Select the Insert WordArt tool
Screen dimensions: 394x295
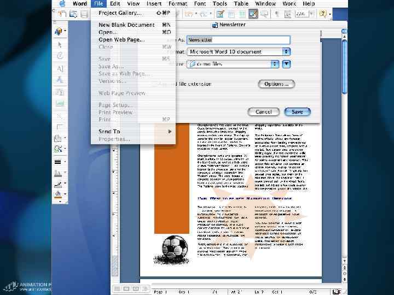[x=60, y=80]
